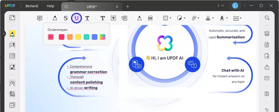
Task: Open the convert PDF tool
Action: coord(267,44)
